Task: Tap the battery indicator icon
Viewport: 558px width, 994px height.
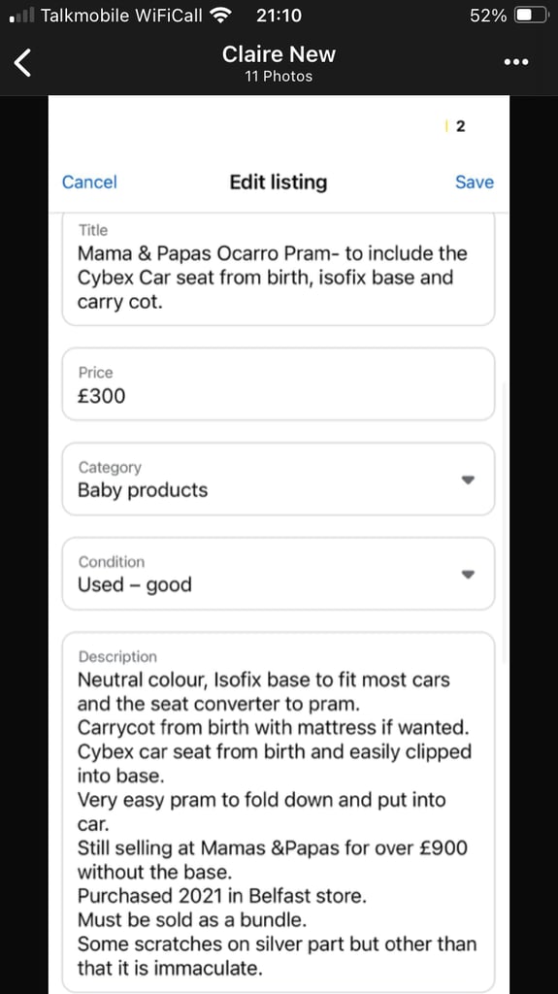Action: (531, 16)
